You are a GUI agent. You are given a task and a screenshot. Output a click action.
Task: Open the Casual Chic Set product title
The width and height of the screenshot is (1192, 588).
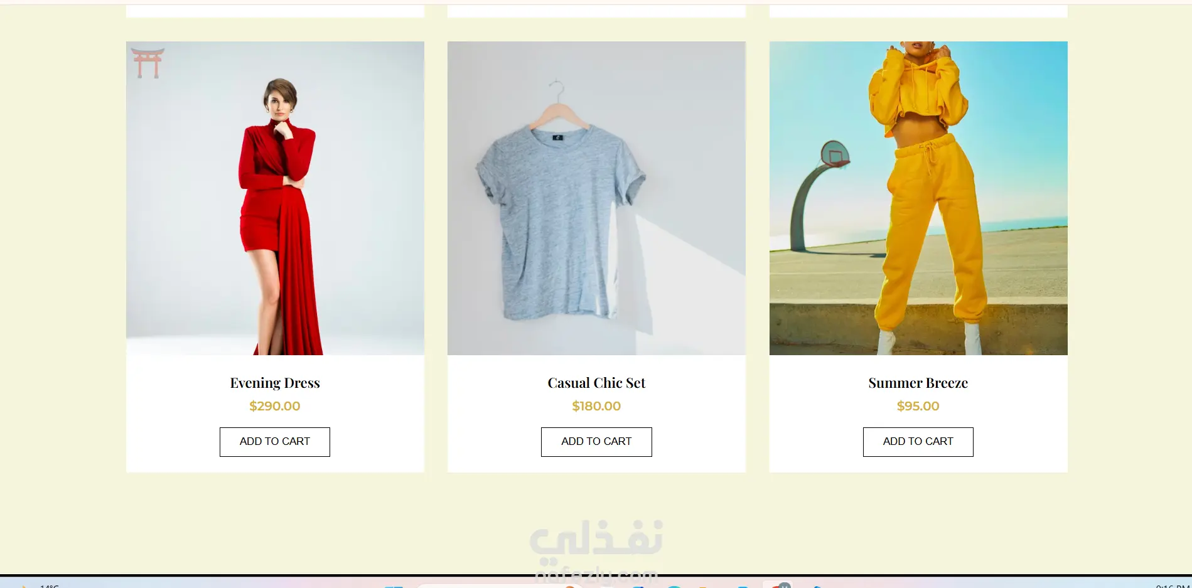(x=596, y=383)
